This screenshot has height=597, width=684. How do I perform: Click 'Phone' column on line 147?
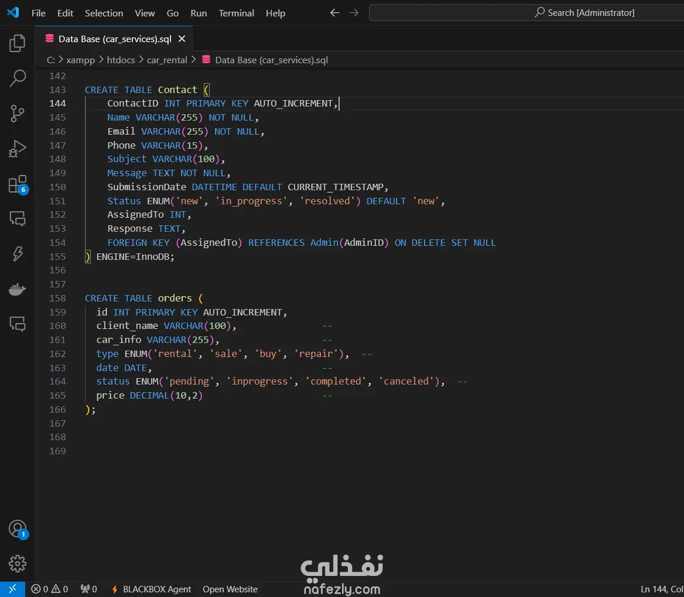click(121, 145)
